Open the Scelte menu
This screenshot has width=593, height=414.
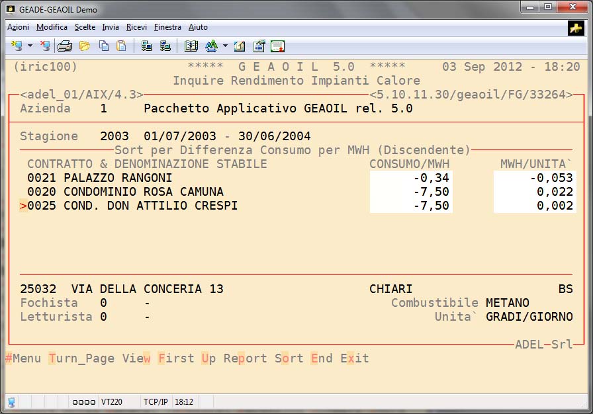click(x=85, y=27)
